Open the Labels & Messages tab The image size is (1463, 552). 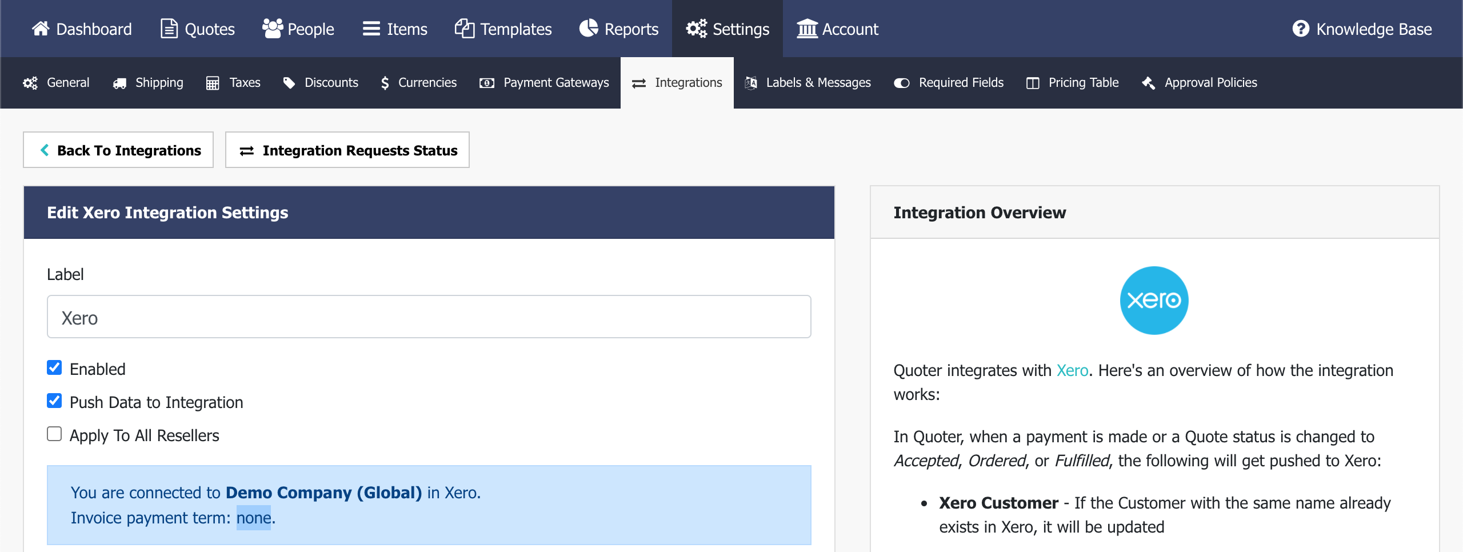808,83
